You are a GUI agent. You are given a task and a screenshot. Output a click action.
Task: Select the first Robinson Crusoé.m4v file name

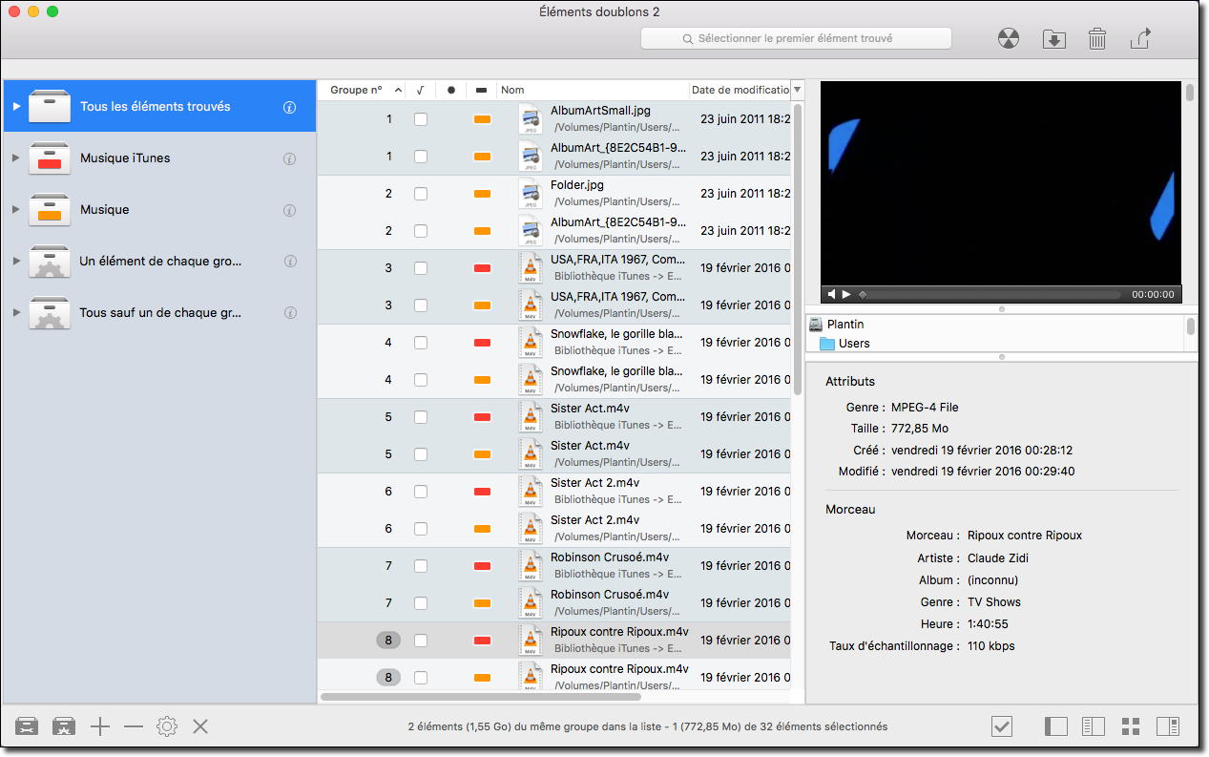pyautogui.click(x=610, y=557)
